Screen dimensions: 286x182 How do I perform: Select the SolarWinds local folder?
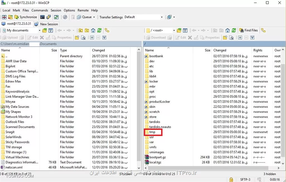[13, 137]
